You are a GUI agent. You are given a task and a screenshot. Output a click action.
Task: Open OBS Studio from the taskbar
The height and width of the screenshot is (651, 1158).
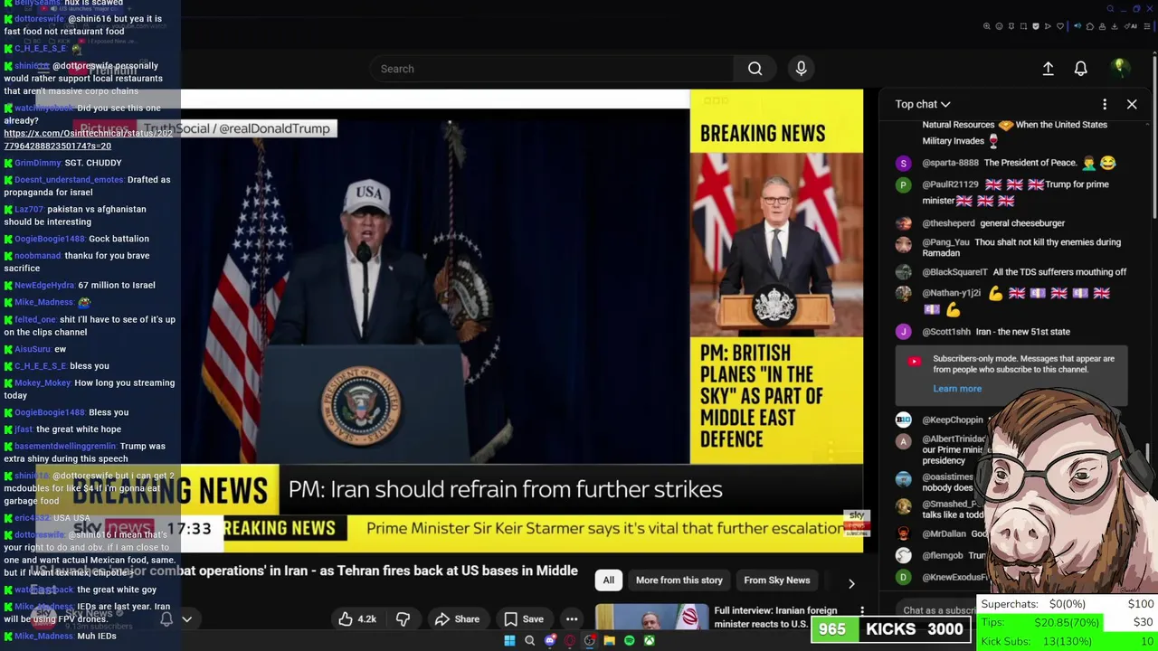590,641
